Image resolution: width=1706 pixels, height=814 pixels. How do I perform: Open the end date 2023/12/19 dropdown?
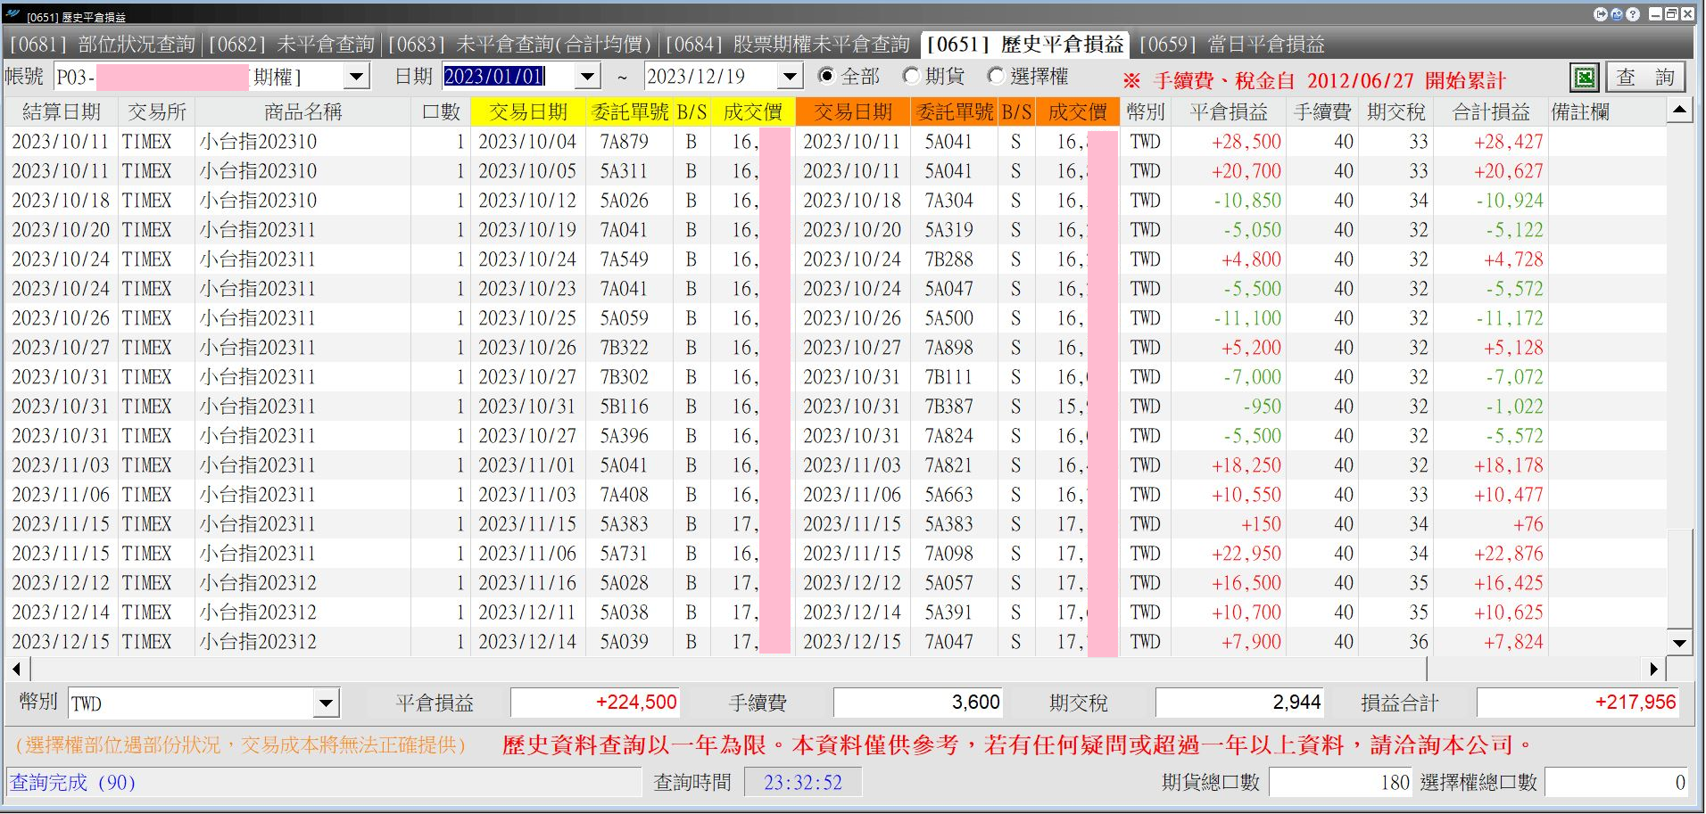(x=790, y=77)
